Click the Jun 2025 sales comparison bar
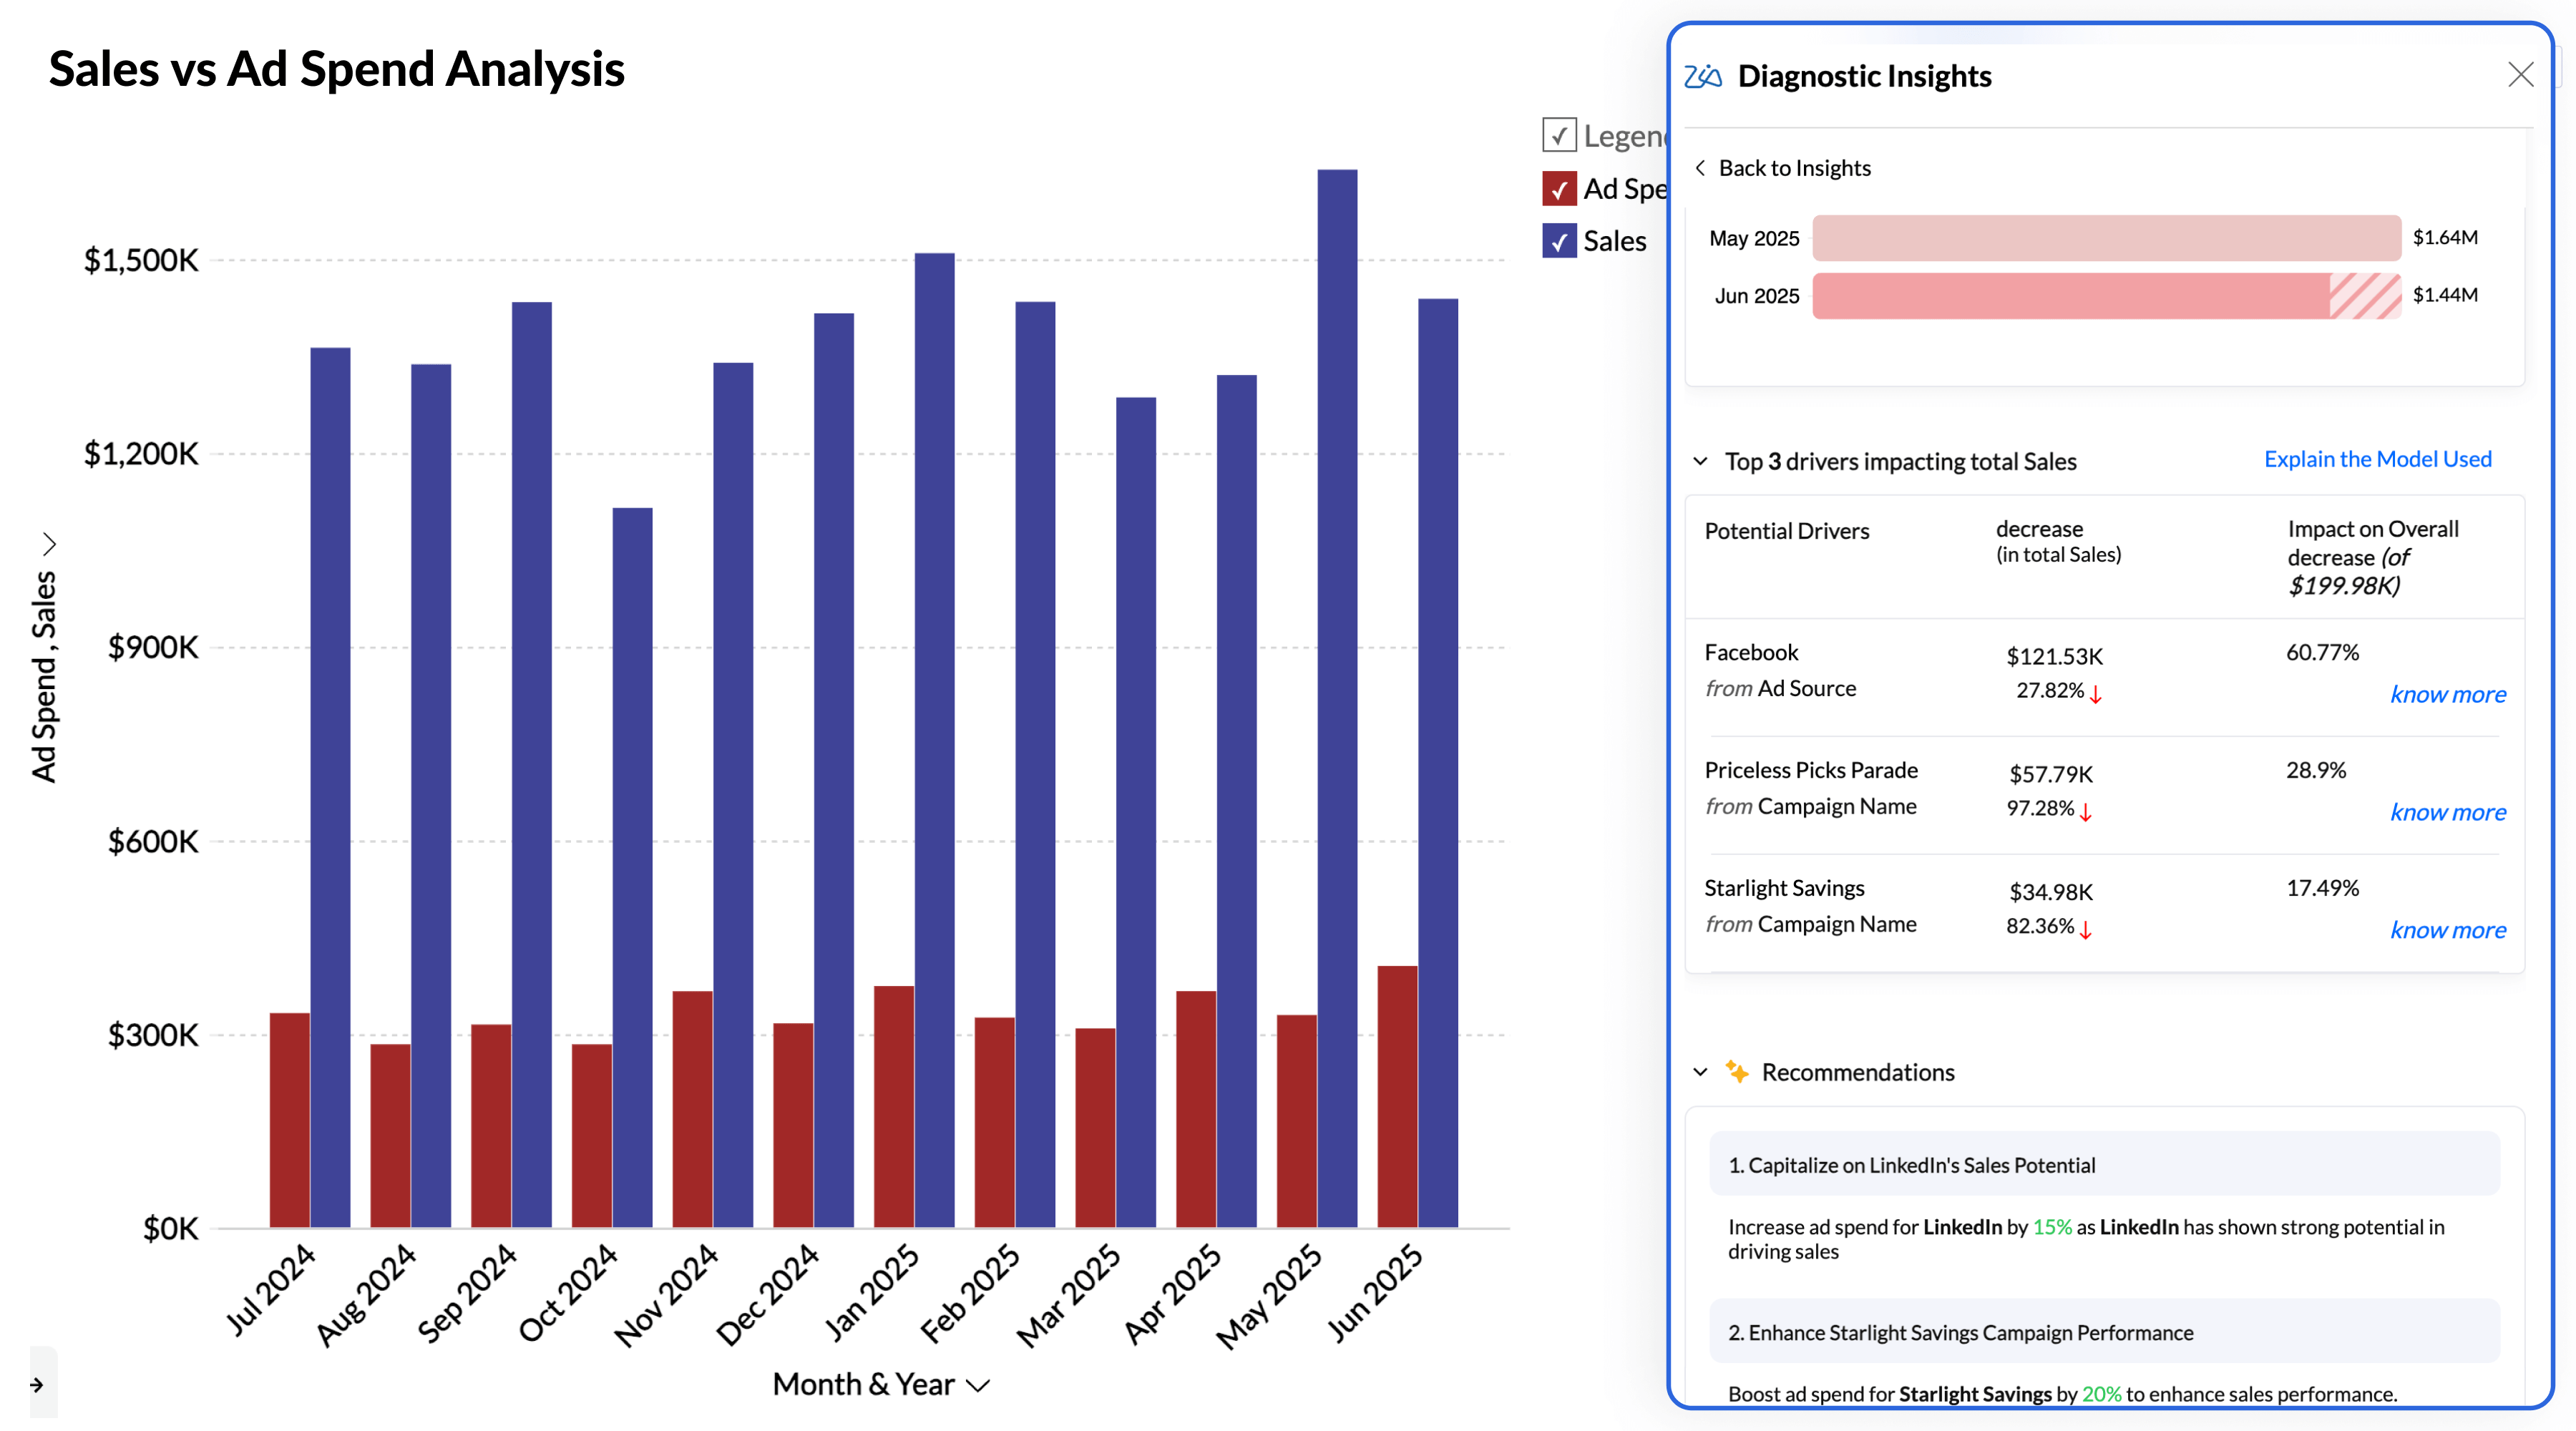2576x1431 pixels. [x=2105, y=296]
